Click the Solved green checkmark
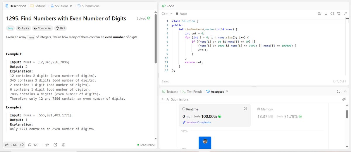 pyautogui.click(x=149, y=18)
